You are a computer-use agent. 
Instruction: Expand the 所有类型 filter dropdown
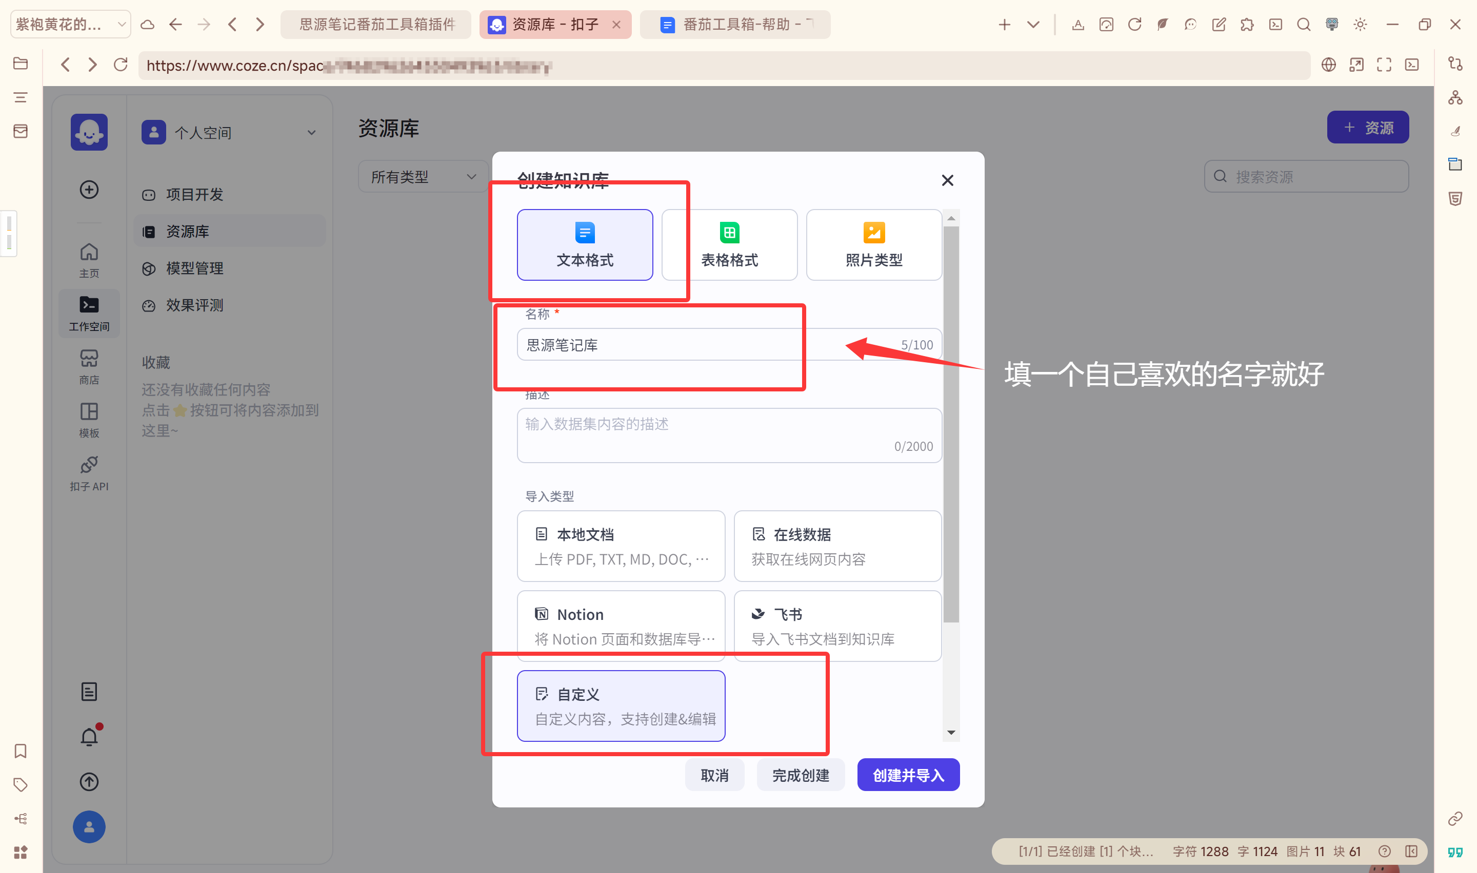(x=422, y=176)
